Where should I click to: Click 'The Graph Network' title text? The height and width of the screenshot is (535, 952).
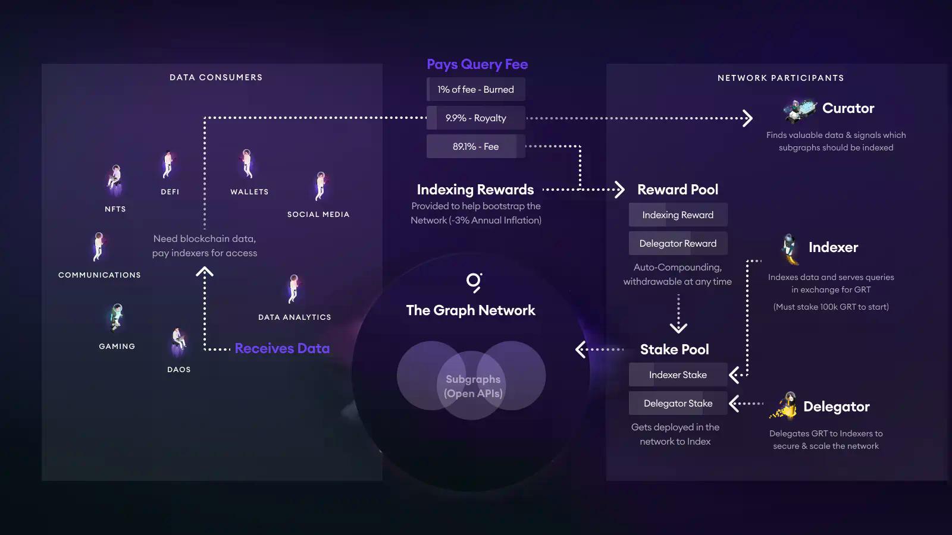[x=471, y=310]
